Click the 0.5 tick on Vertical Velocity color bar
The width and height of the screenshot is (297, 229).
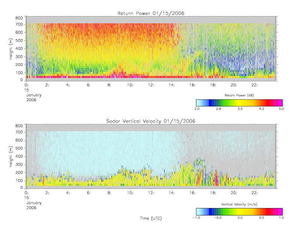[x=262, y=218]
